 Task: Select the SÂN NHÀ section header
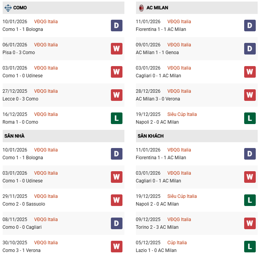coord(15,136)
